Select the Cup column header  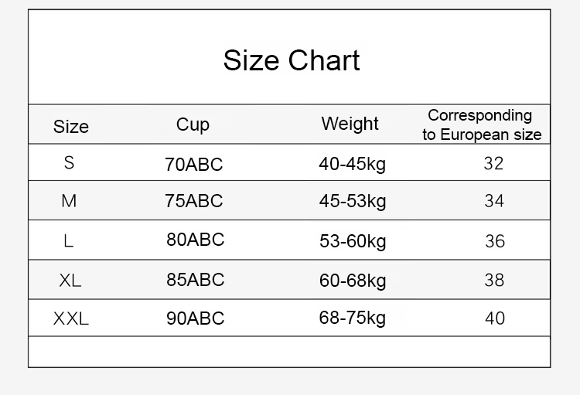[193, 124]
